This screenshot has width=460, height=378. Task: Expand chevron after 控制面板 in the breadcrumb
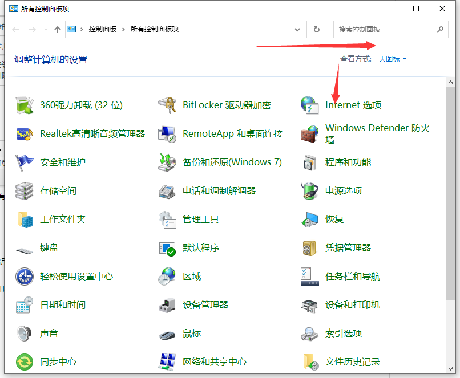[x=123, y=29]
